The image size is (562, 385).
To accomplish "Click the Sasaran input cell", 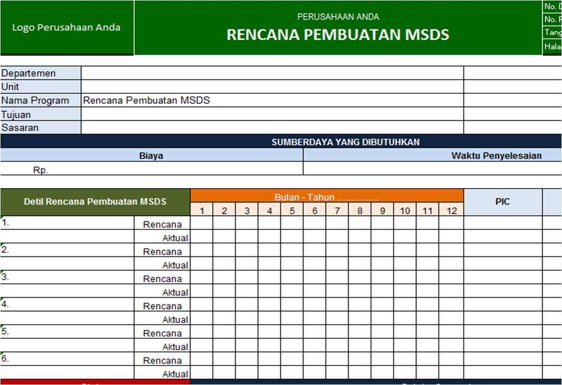I will (272, 128).
